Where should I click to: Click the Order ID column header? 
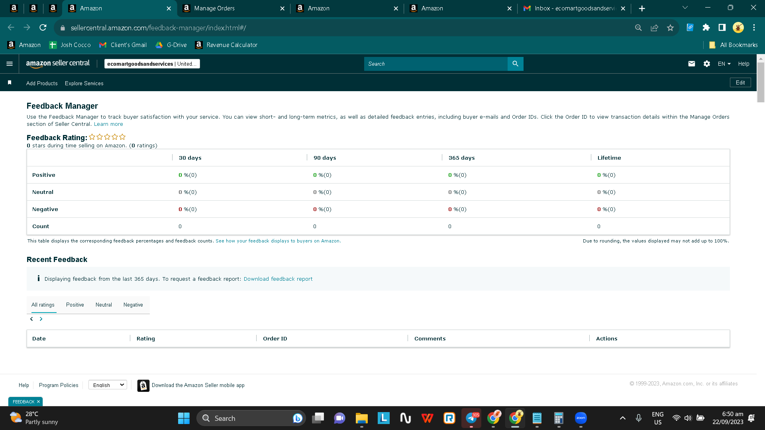[275, 338]
